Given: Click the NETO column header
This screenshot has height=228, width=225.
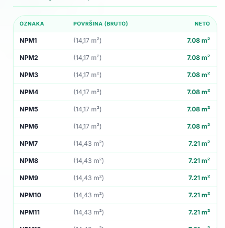Looking at the screenshot, I should [x=202, y=23].
